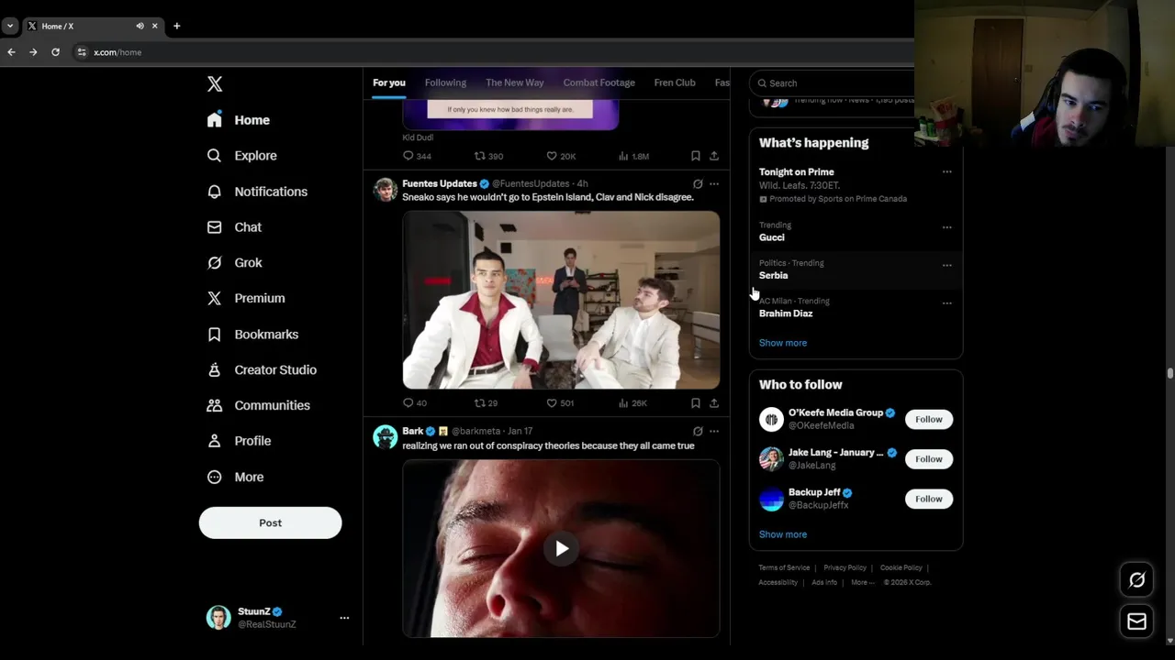
Task: Open Grok in the sidebar
Action: point(235,263)
